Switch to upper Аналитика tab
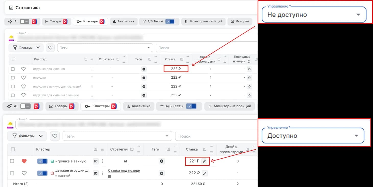Viewport: 373px width, 187px height. pos(124,22)
